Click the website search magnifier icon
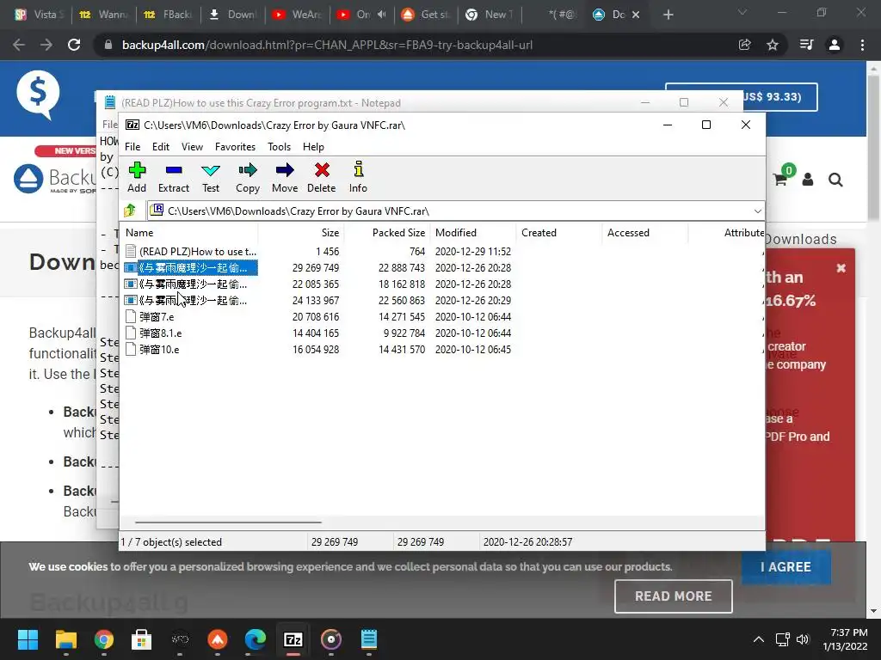The height and width of the screenshot is (660, 881). pos(835,180)
